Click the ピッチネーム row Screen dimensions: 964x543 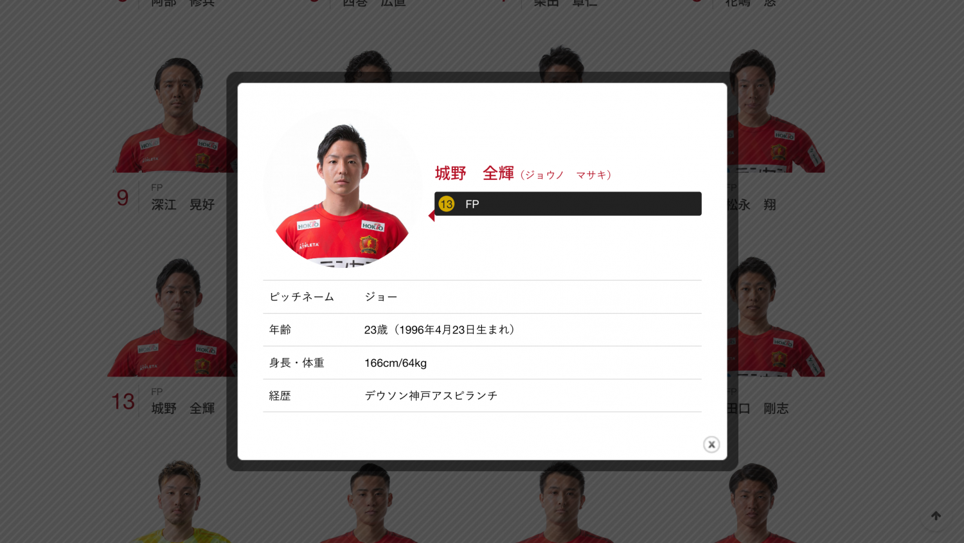pyautogui.click(x=482, y=297)
